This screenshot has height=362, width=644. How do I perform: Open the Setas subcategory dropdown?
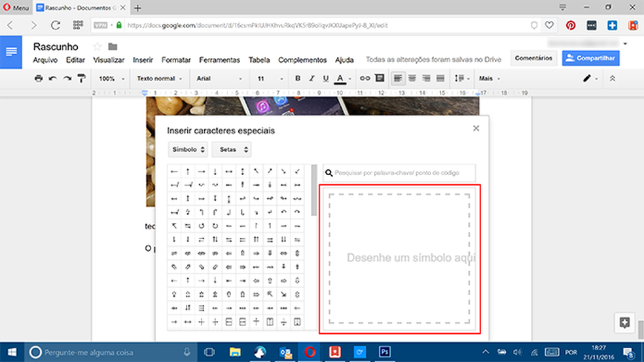pos(231,150)
